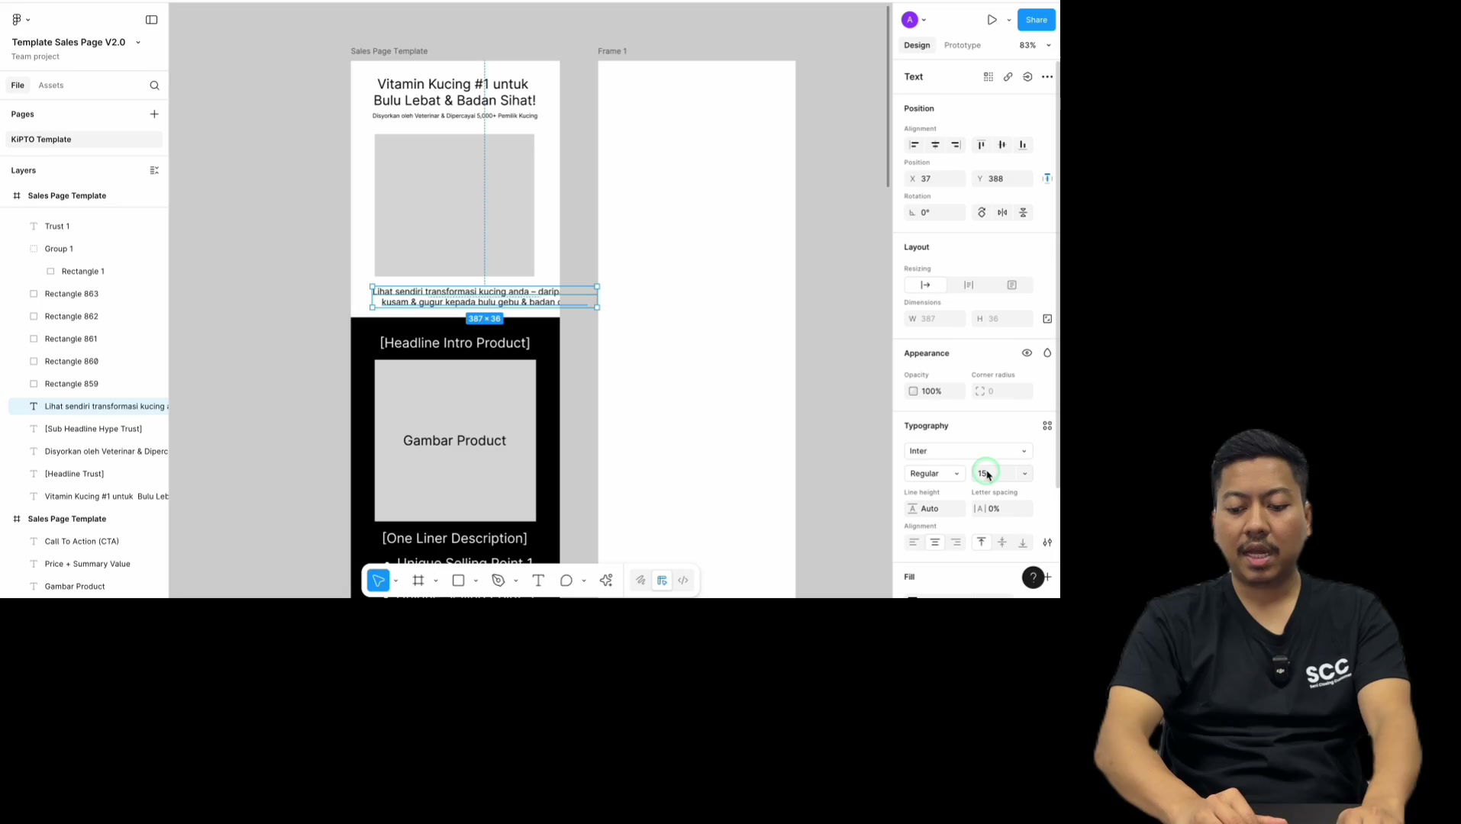1461x824 pixels.
Task: Open typography style library icon
Action: click(1047, 426)
